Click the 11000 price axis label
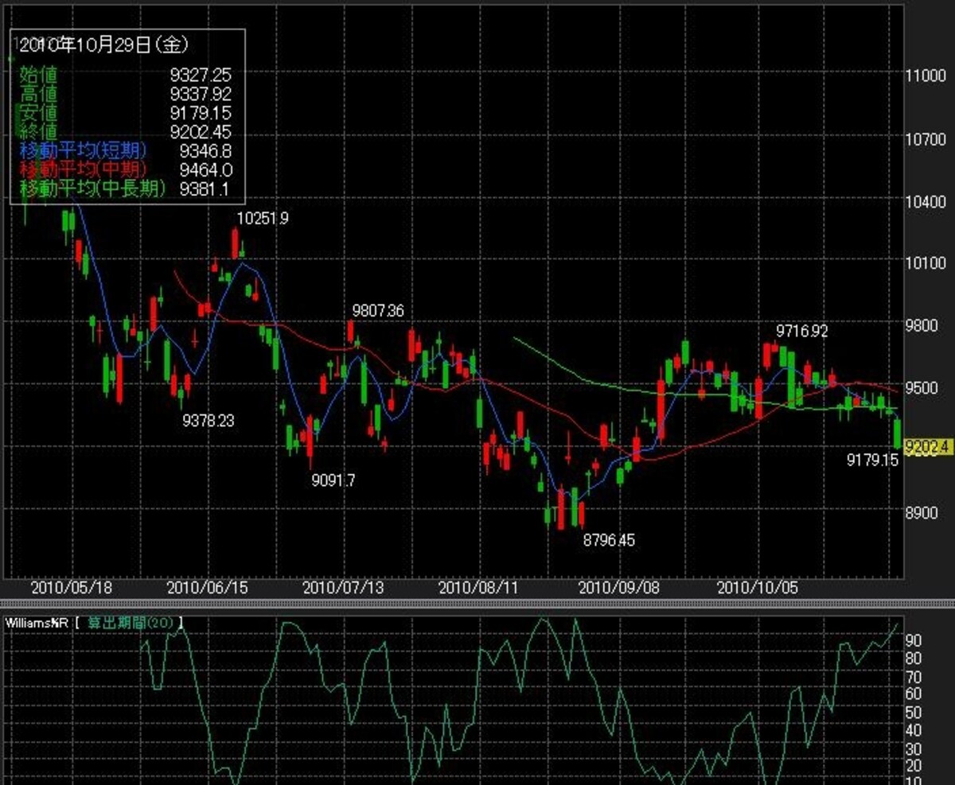 (x=926, y=75)
